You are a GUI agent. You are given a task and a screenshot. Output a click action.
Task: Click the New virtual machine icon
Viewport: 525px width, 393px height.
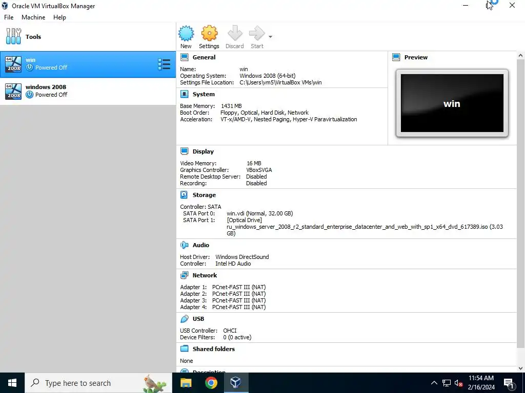tap(186, 33)
